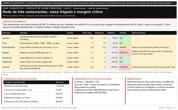The height and width of the screenshot is (110, 178).
Task: Select the 'Distância da margem, em reais' row
Action: [x=36, y=98]
